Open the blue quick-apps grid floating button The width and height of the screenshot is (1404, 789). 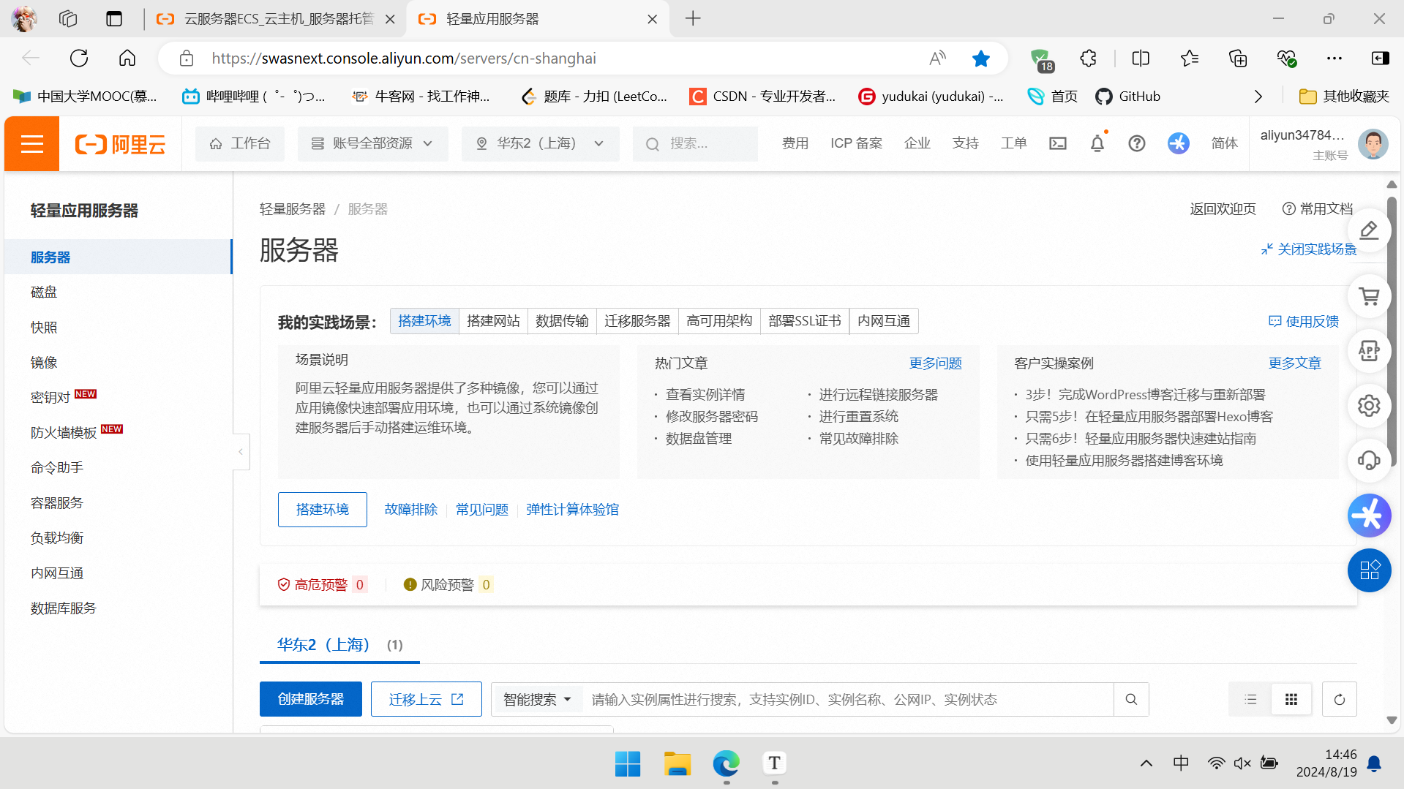coord(1369,570)
